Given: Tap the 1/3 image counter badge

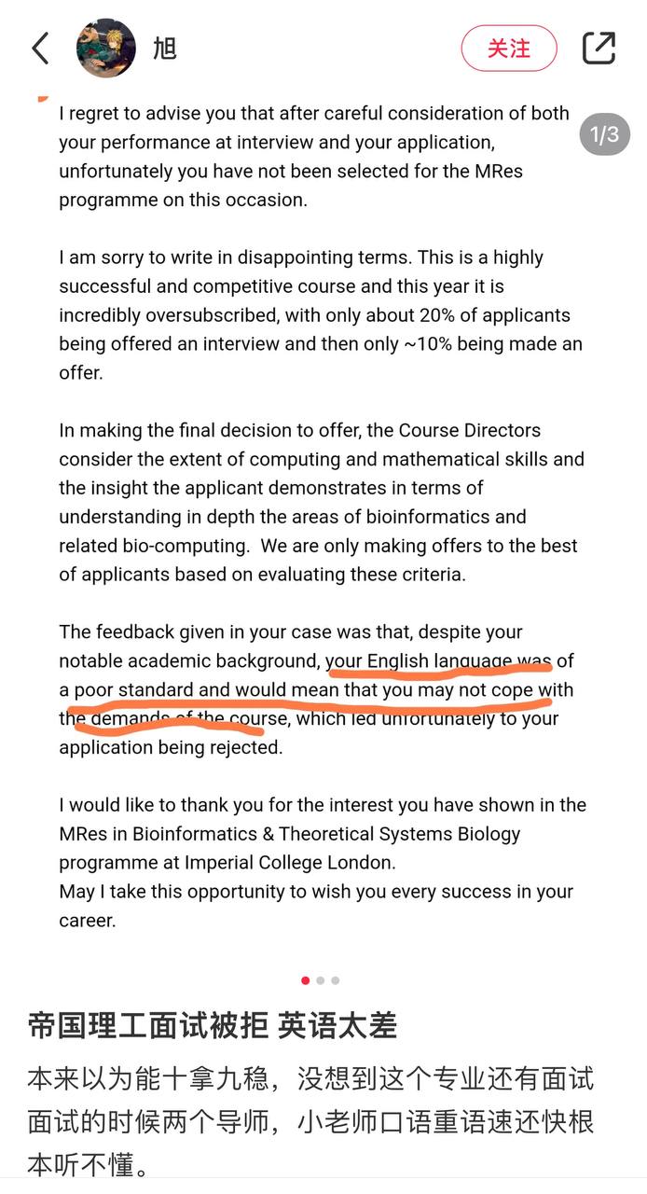Looking at the screenshot, I should pos(604,134).
